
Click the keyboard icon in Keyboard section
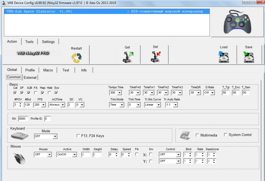(20, 136)
